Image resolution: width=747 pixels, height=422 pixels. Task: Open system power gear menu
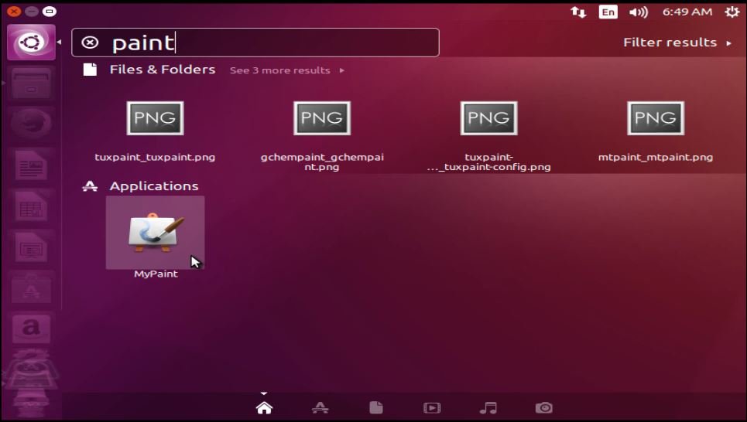pyautogui.click(x=732, y=12)
